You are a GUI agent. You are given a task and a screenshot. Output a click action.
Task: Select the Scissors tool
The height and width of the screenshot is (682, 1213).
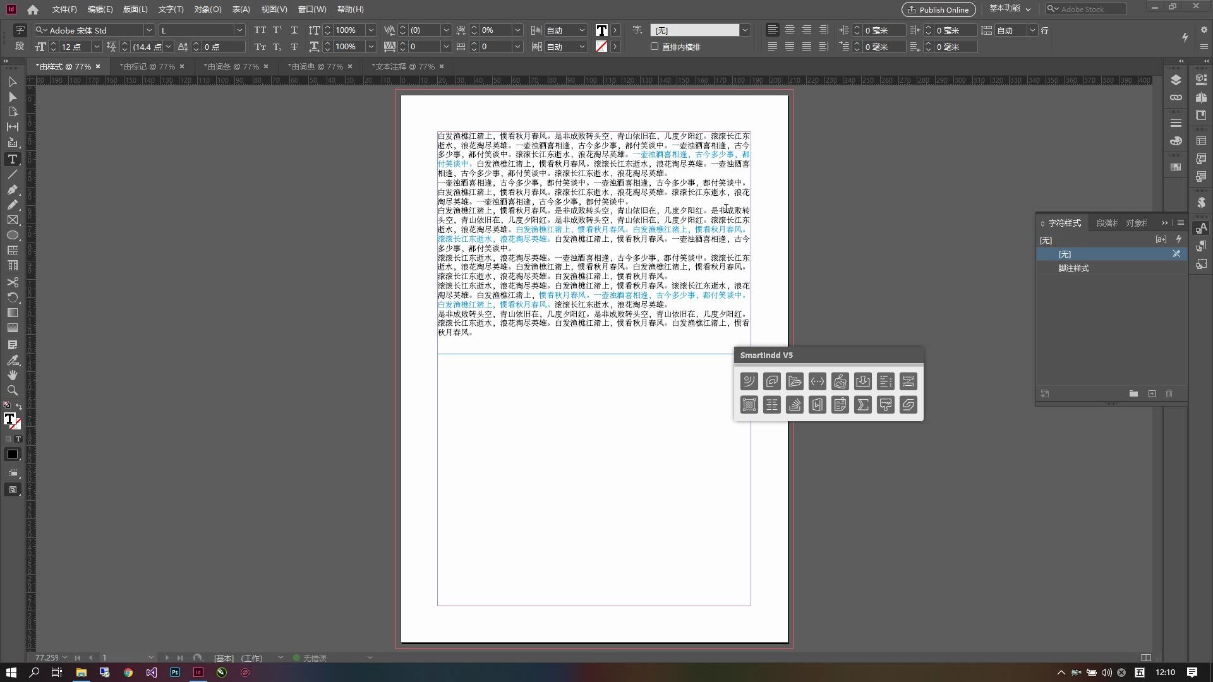click(13, 282)
